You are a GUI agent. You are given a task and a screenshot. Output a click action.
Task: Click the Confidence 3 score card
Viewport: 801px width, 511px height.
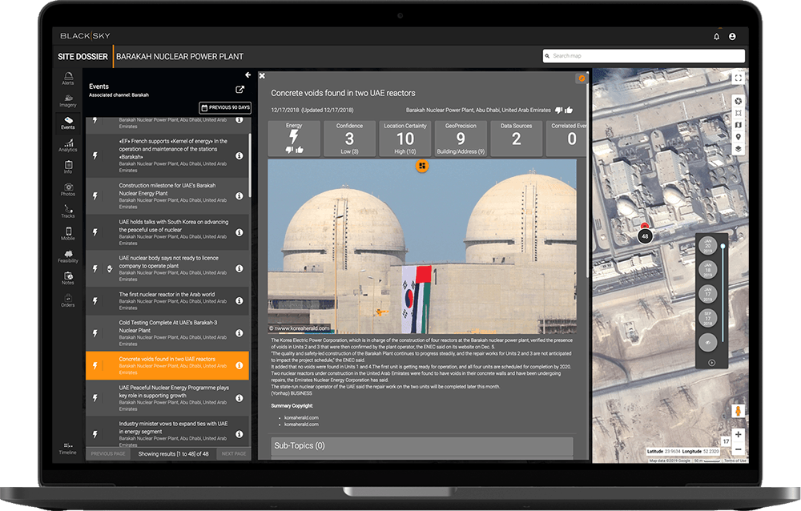pyautogui.click(x=349, y=139)
